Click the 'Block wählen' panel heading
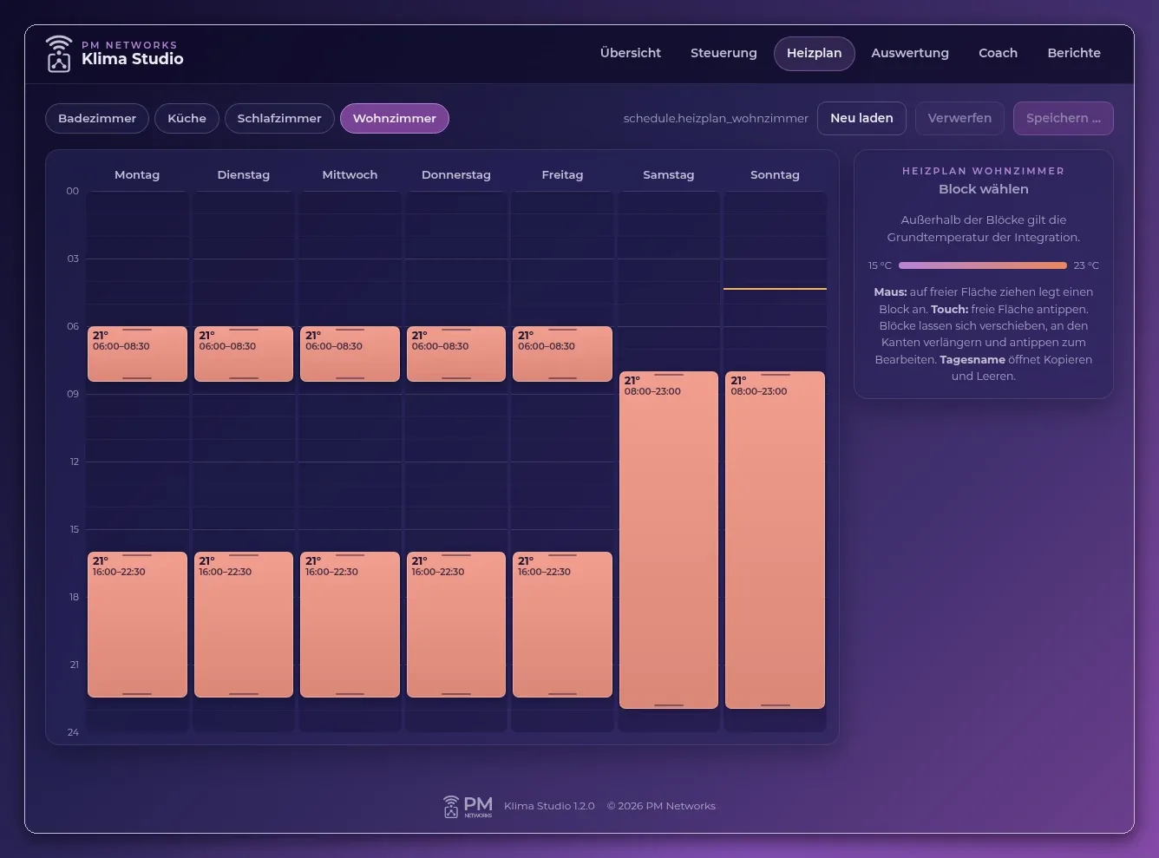Viewport: 1159px width, 858px height. click(x=984, y=189)
